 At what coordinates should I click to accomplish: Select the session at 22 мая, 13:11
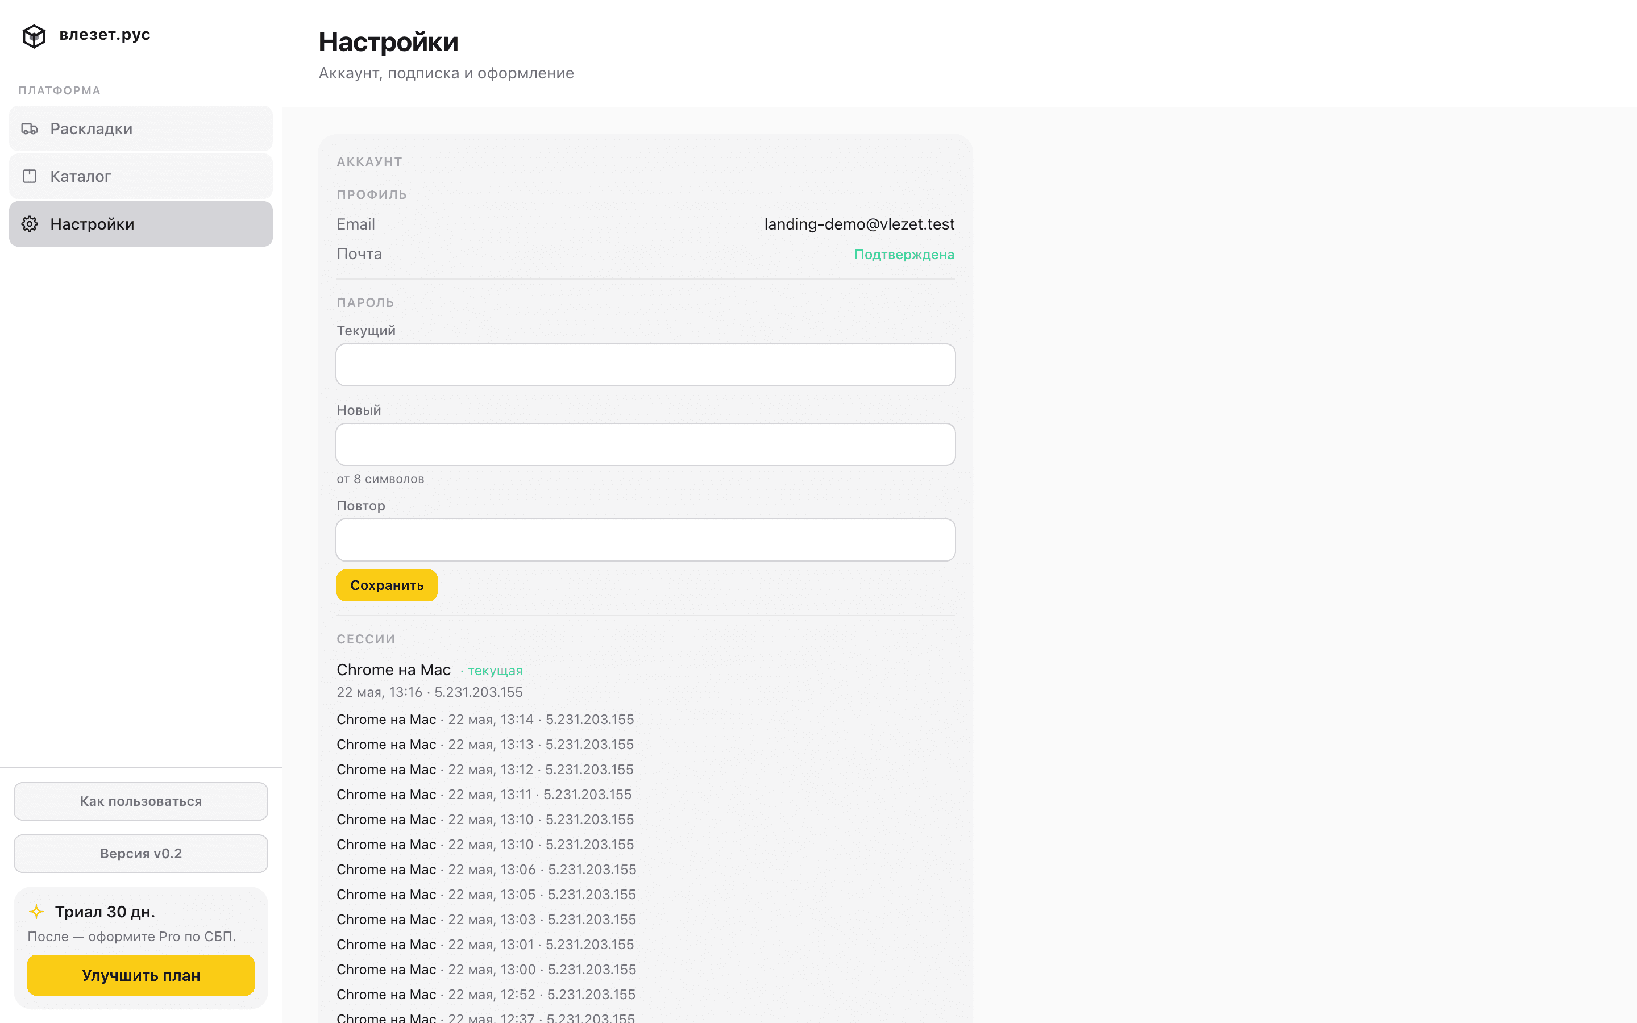[x=484, y=795]
